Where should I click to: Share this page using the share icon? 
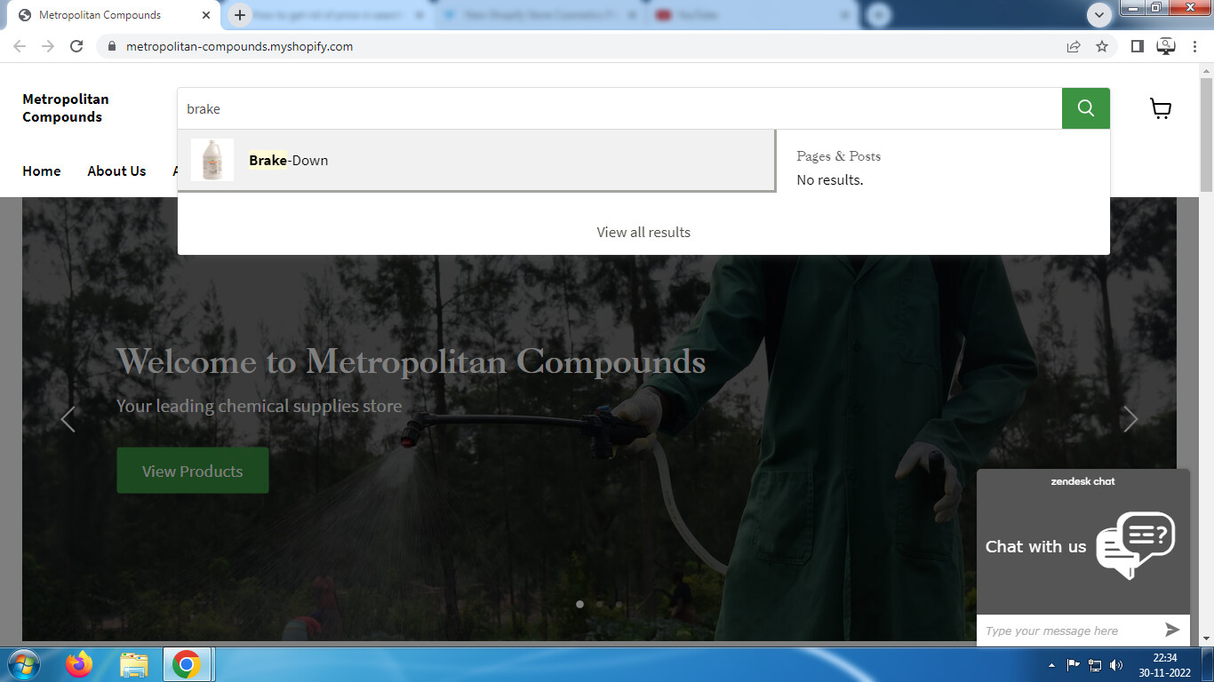[x=1074, y=46]
